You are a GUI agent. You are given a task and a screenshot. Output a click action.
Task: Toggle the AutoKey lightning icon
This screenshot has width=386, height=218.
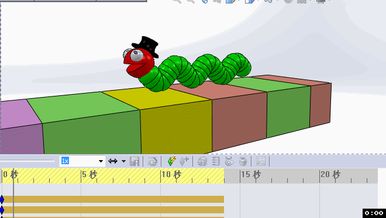pyautogui.click(x=171, y=161)
